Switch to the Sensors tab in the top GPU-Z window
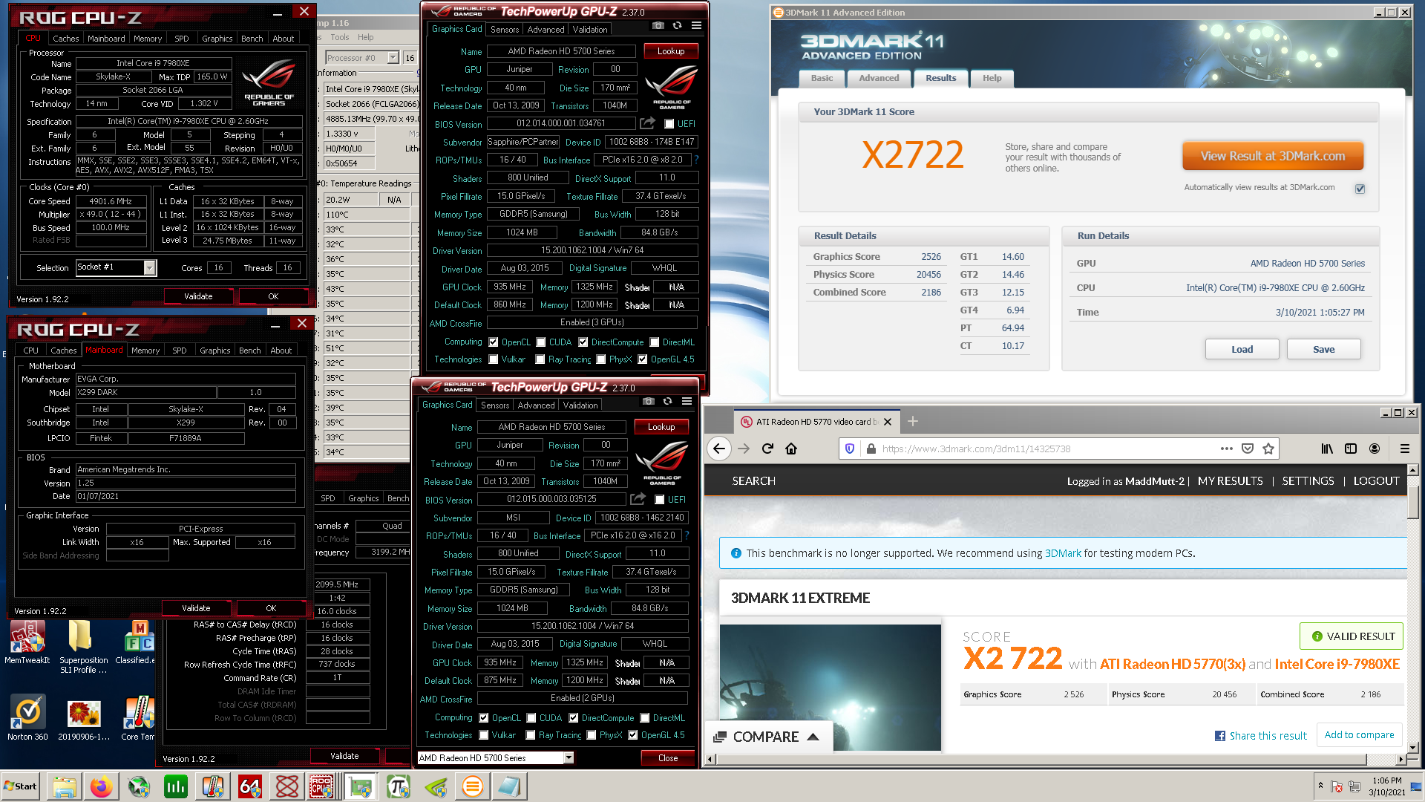Screen dimensions: 1425x802 click(505, 30)
